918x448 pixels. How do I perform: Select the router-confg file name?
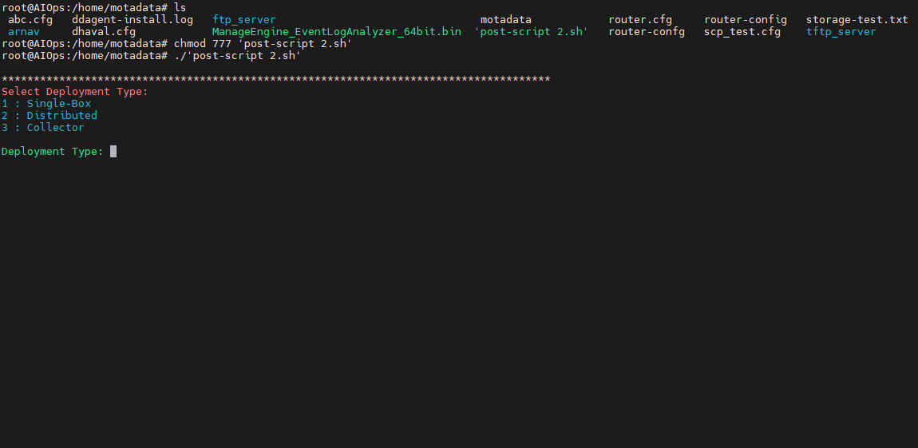tap(647, 32)
